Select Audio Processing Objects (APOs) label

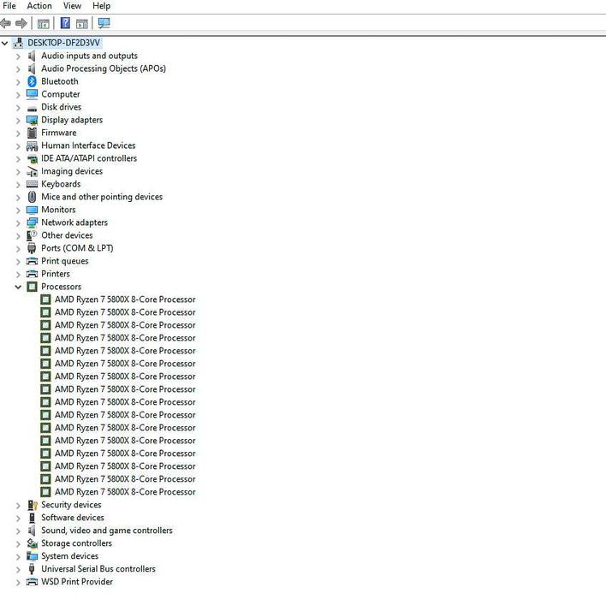pos(104,68)
